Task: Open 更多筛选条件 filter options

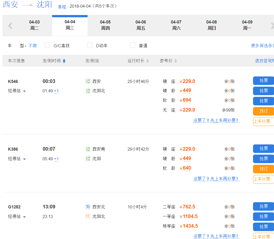Action: (262, 46)
